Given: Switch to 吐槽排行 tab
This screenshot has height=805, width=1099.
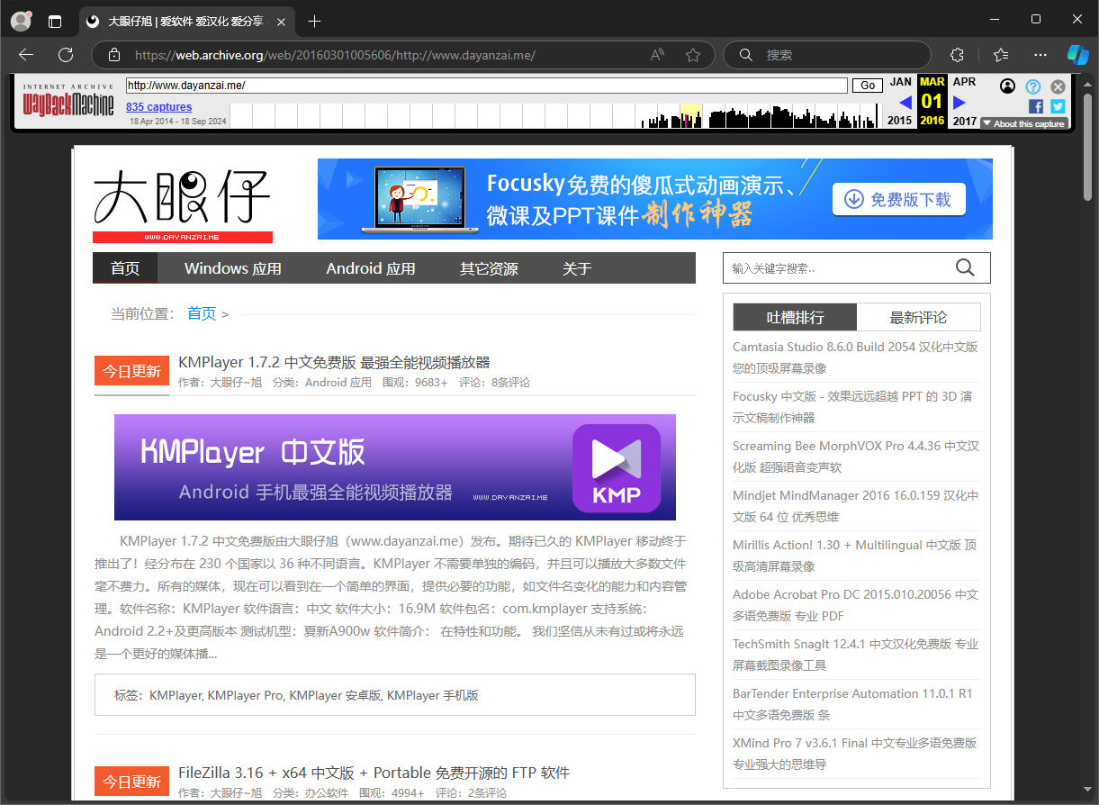Looking at the screenshot, I should tap(795, 317).
